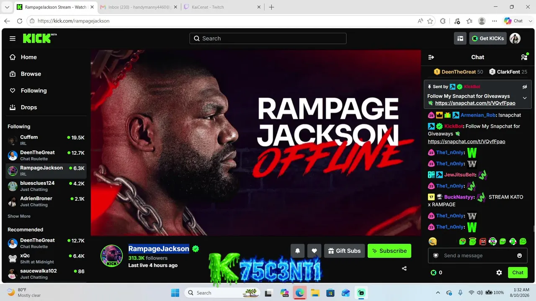Click the share icon below Subscribe
Image resolution: width=536 pixels, height=301 pixels.
point(404,268)
